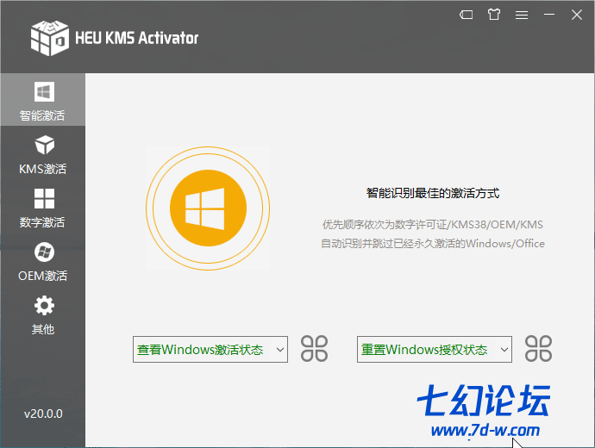
Task: Select the 数字激活 digital activation tab
Action: (x=43, y=208)
